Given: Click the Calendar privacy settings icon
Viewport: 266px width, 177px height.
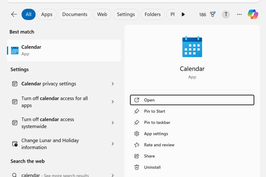Looking at the screenshot, I should (15, 84).
